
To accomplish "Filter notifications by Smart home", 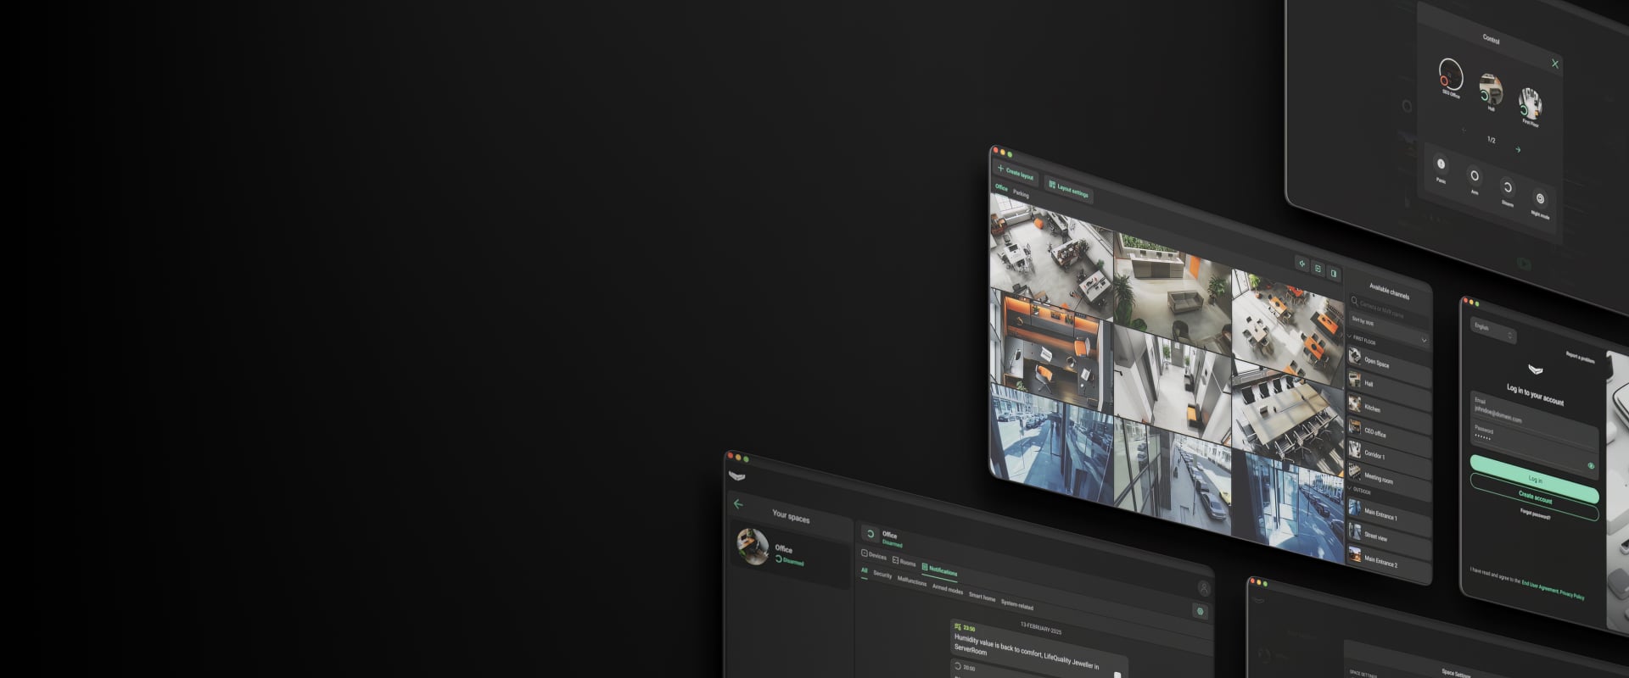I will click(982, 597).
